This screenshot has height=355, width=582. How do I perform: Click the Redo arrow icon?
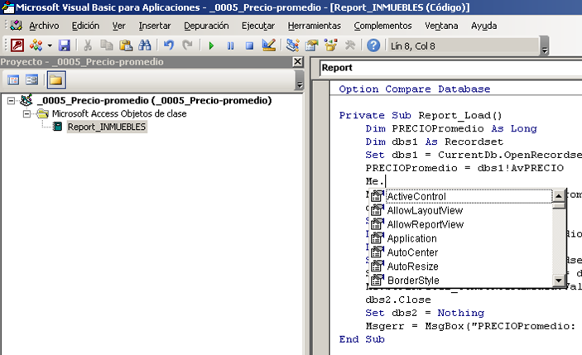pyautogui.click(x=187, y=46)
